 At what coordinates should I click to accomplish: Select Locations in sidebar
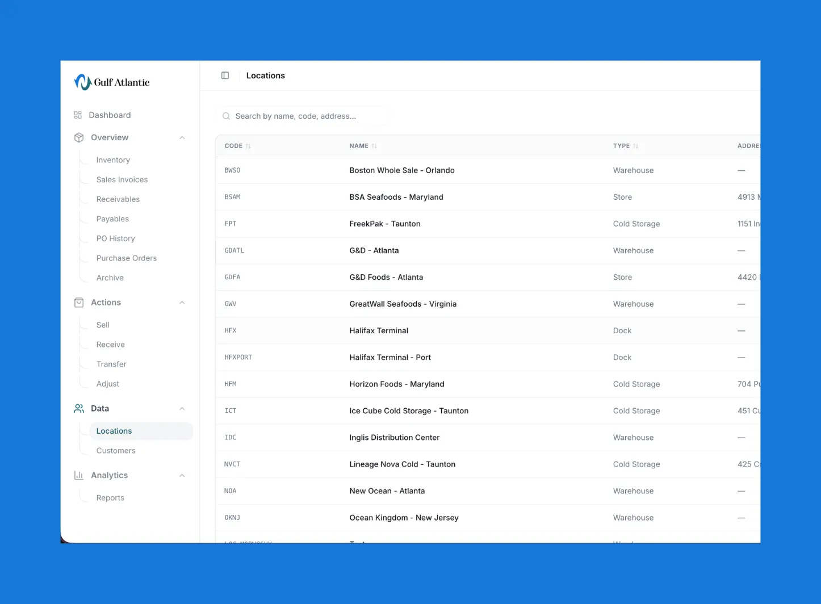(141, 431)
